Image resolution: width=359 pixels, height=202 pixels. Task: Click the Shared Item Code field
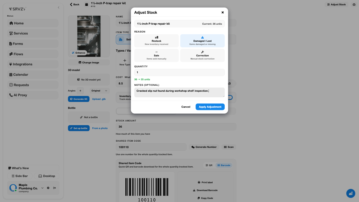151,147
